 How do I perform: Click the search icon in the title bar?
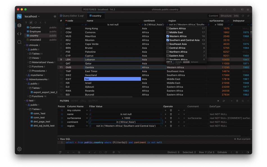pyautogui.click(x=234, y=10)
